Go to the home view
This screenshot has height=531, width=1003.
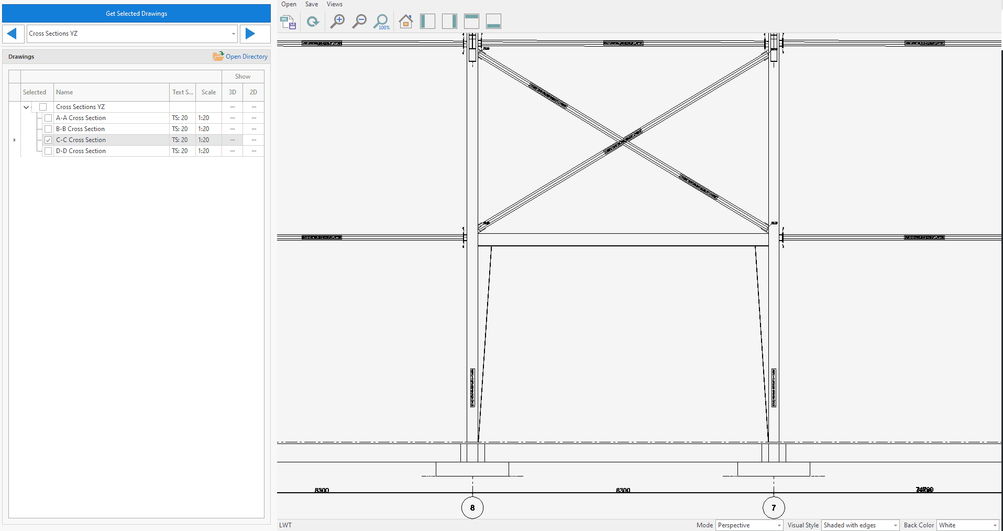(x=405, y=21)
